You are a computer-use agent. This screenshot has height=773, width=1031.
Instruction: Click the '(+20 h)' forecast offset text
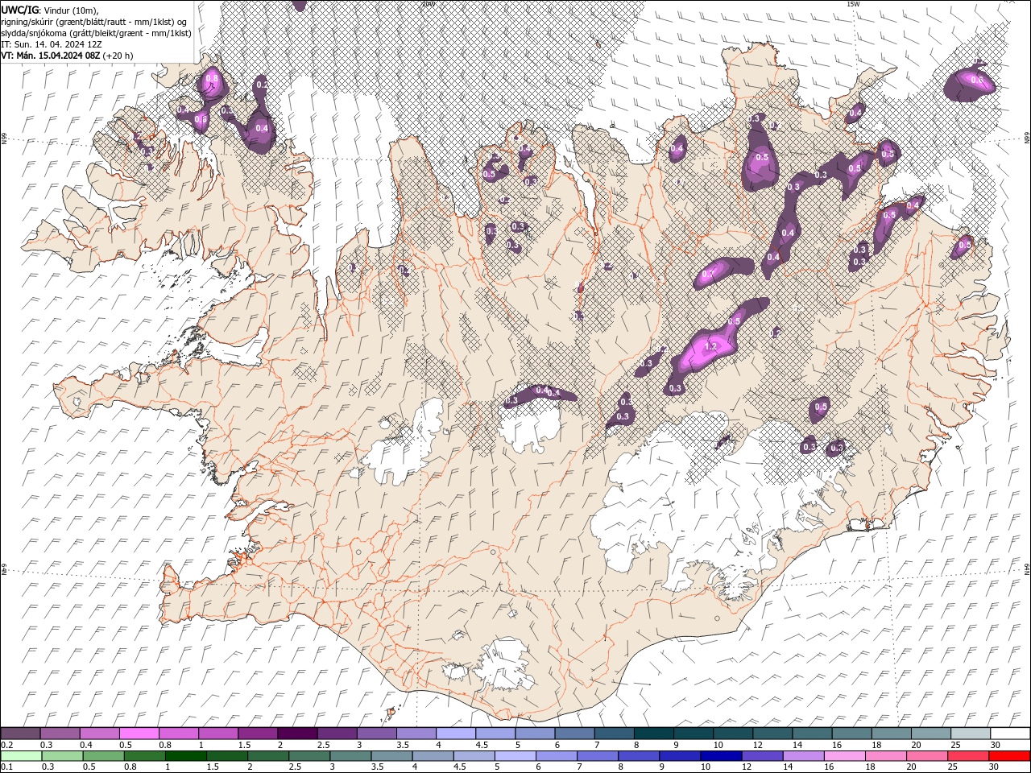[x=118, y=56]
